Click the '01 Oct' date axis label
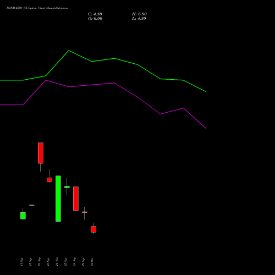The height and width of the screenshot is (275, 275). point(92,262)
